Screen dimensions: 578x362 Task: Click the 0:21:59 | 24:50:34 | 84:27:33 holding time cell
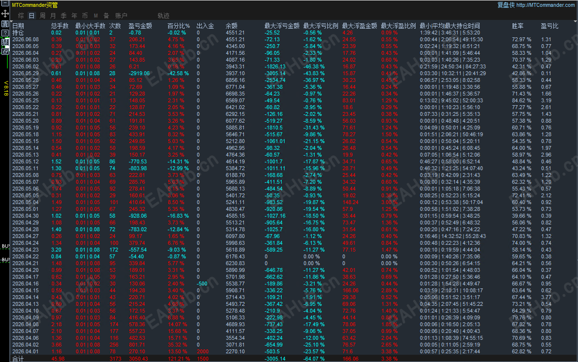click(453, 66)
